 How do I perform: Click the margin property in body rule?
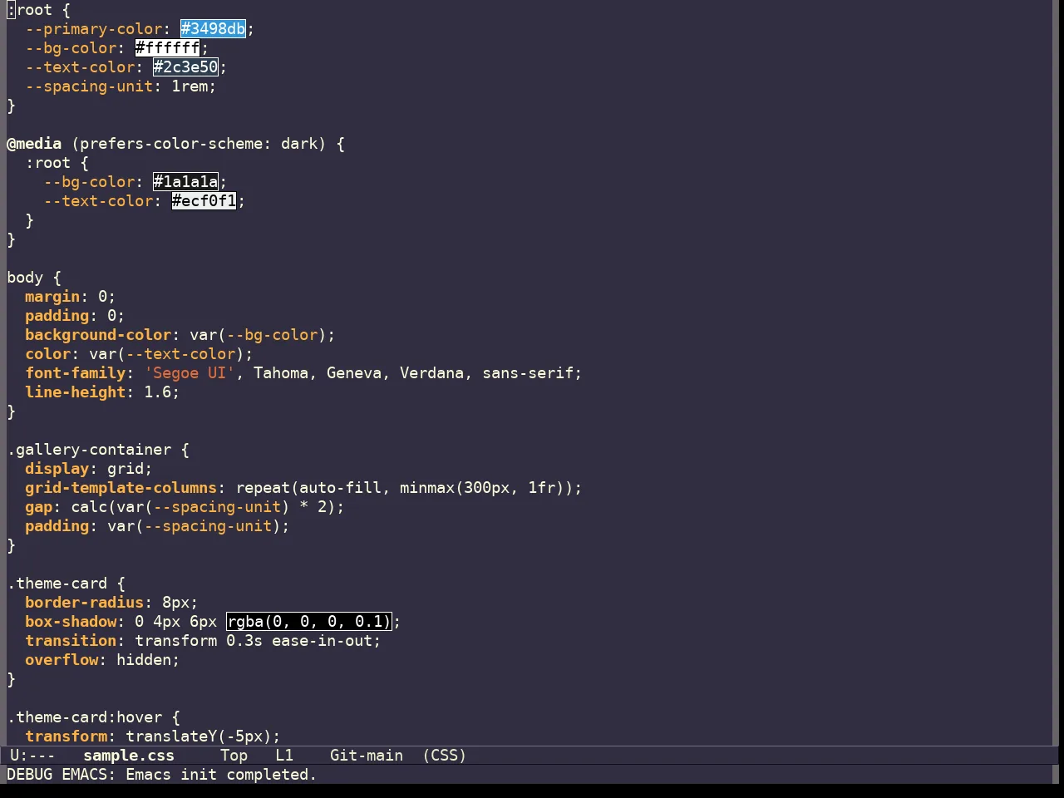(52, 297)
